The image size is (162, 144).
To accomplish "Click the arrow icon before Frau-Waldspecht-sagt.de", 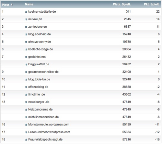I will [26, 140].
